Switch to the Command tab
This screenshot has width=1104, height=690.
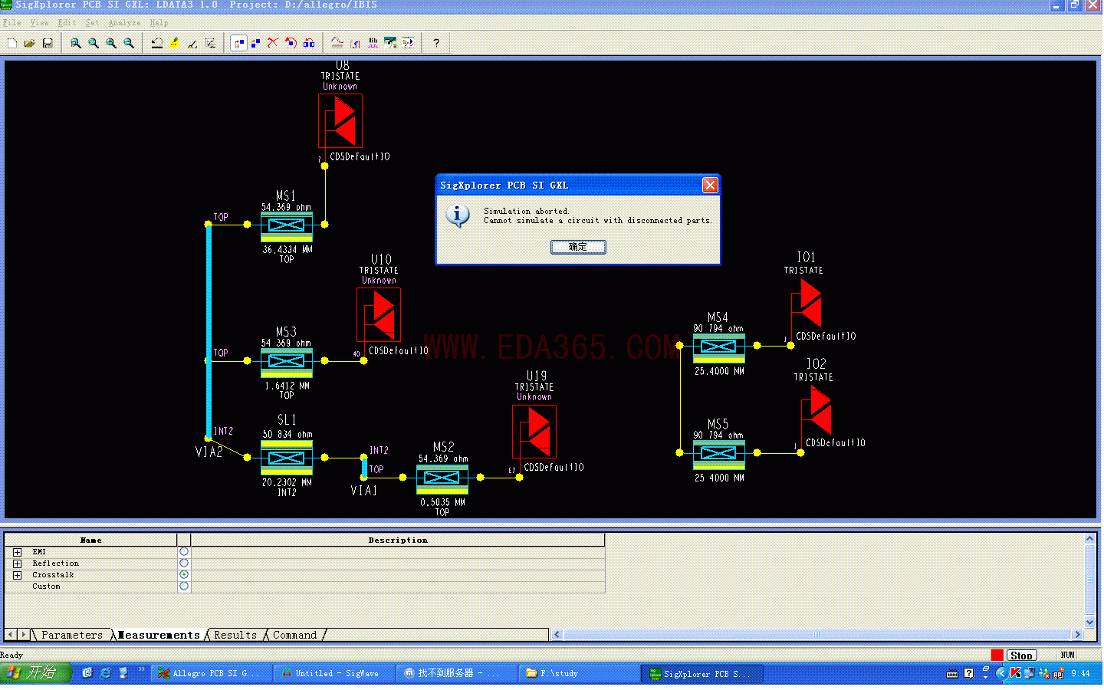tap(295, 635)
